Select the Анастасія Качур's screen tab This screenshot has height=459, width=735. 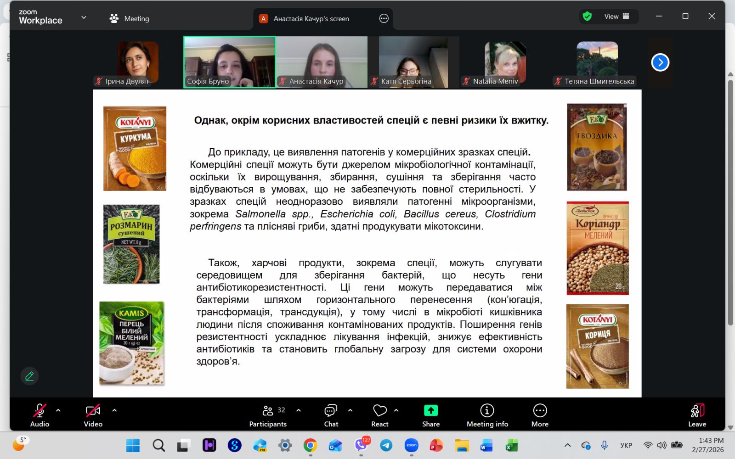coord(311,18)
